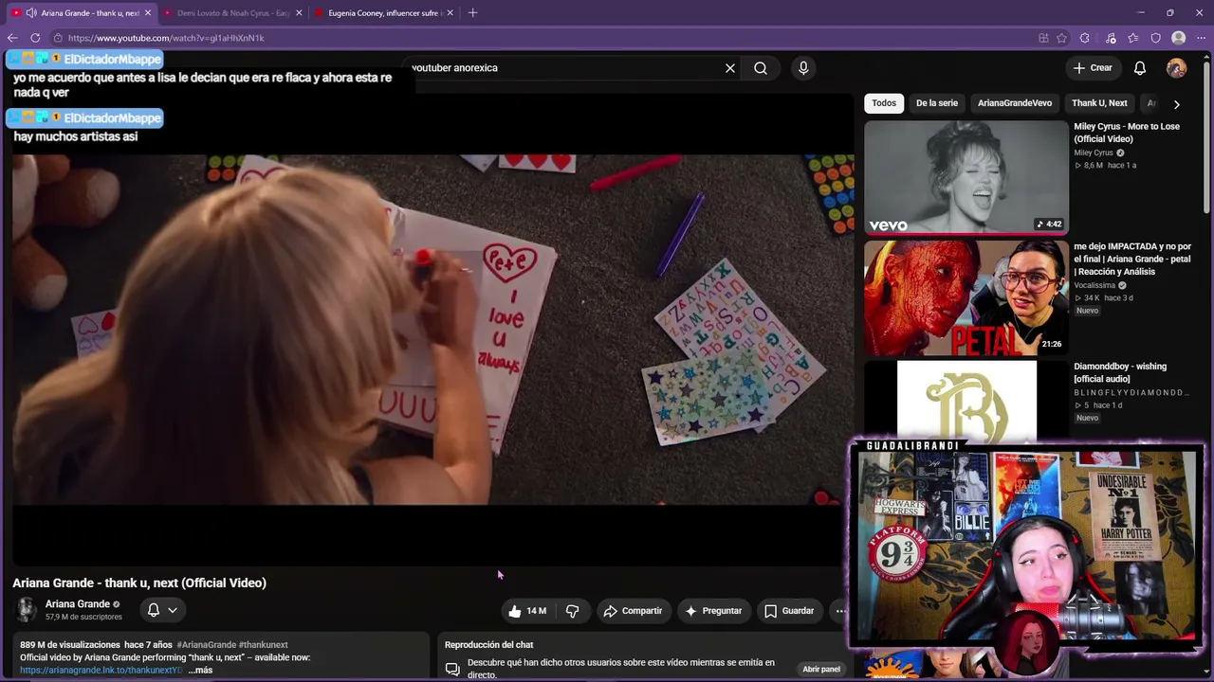Expand the description with '...más'
This screenshot has width=1214, height=682.
tap(200, 671)
